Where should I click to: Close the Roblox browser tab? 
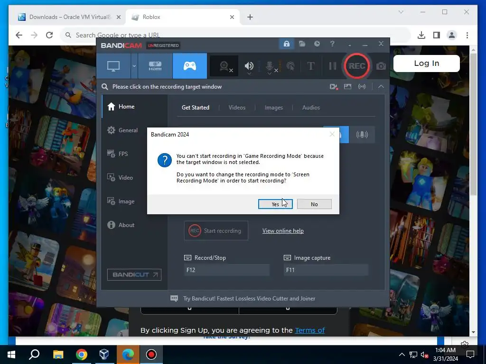coord(232,17)
